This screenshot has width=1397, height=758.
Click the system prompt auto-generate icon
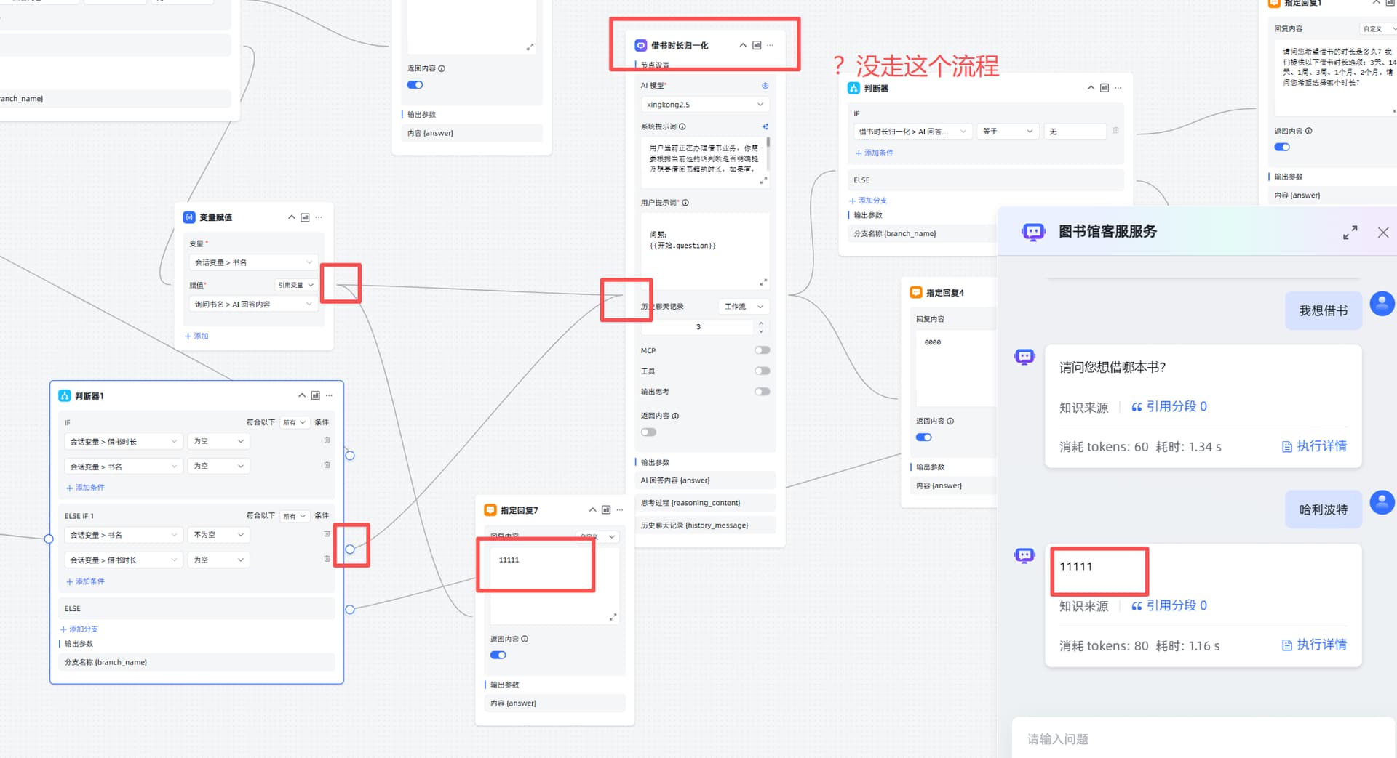765,126
